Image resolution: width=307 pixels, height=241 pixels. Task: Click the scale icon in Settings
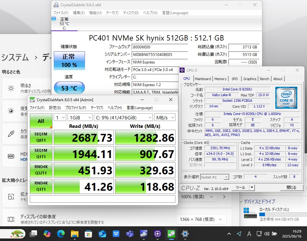click(11, 197)
